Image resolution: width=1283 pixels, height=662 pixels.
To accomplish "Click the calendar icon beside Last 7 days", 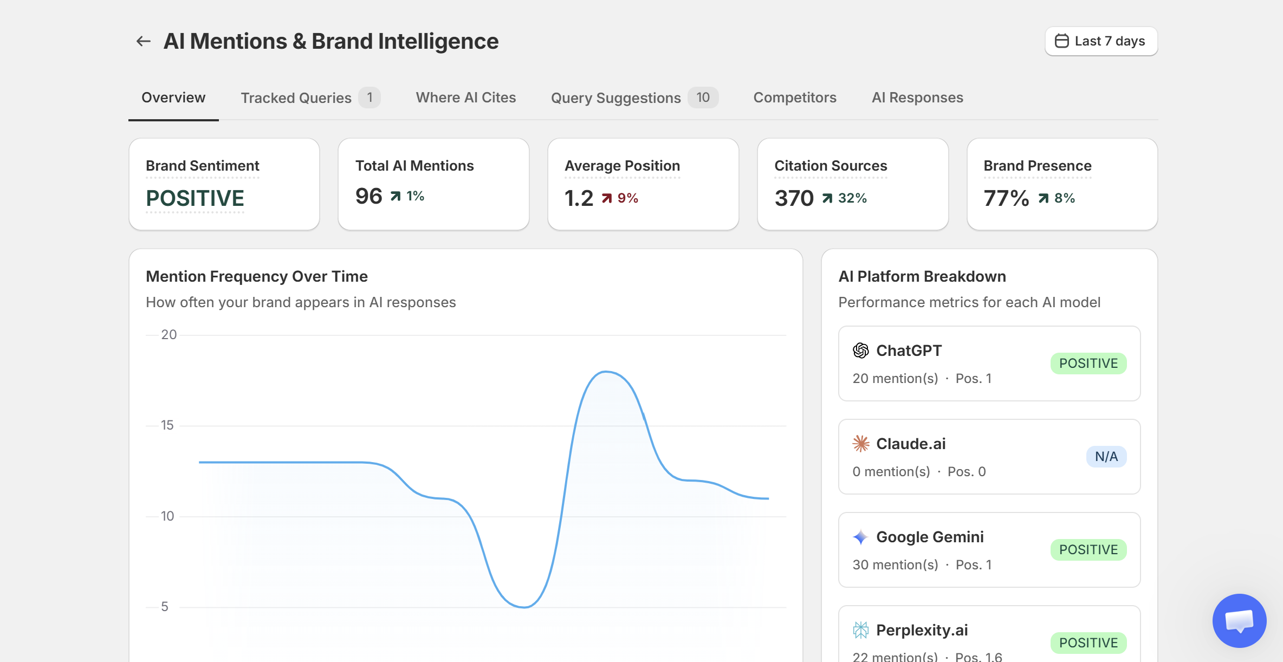I will (1061, 41).
